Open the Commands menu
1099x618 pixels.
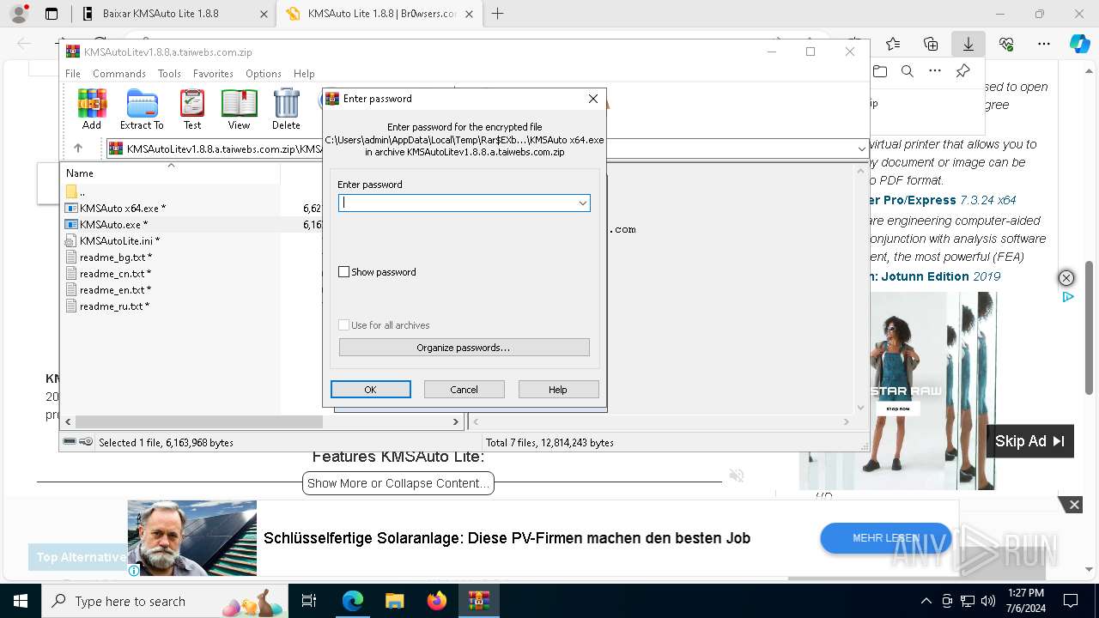tap(119, 74)
